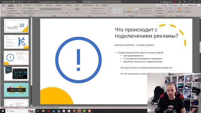Click the Redo icon in the title bar
The image size is (201, 113).
point(26,2)
